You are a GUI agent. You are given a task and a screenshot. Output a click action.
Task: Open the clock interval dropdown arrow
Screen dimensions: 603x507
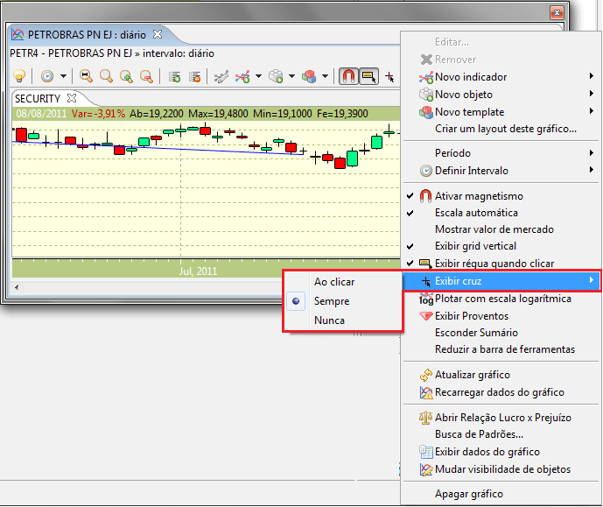(x=63, y=76)
